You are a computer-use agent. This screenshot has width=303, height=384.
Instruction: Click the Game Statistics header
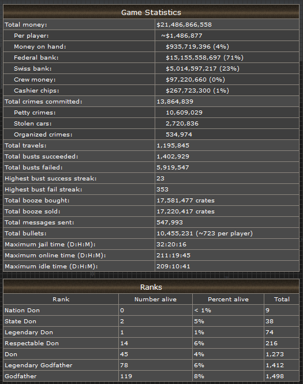pos(151,12)
